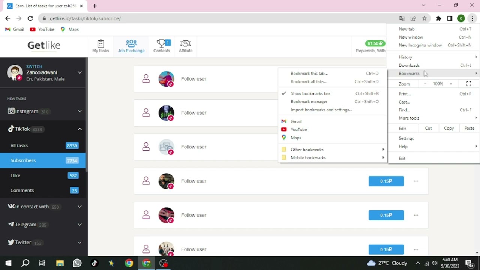Open Contests trophy icon
Image resolution: width=480 pixels, height=270 pixels.
pos(162,46)
